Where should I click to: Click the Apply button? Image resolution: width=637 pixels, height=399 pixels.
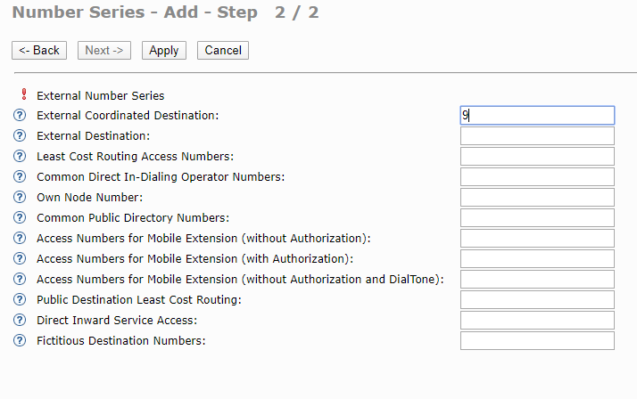[x=164, y=51]
